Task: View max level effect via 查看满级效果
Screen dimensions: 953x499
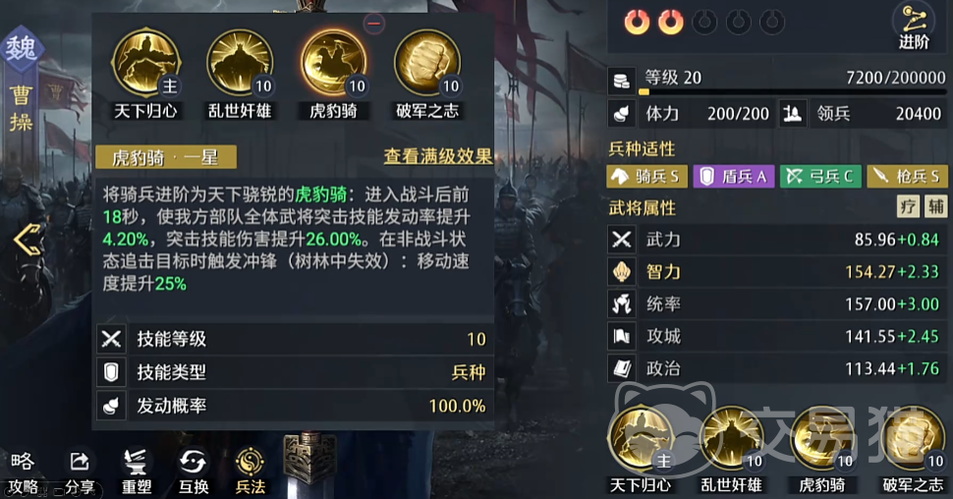Action: click(x=437, y=157)
